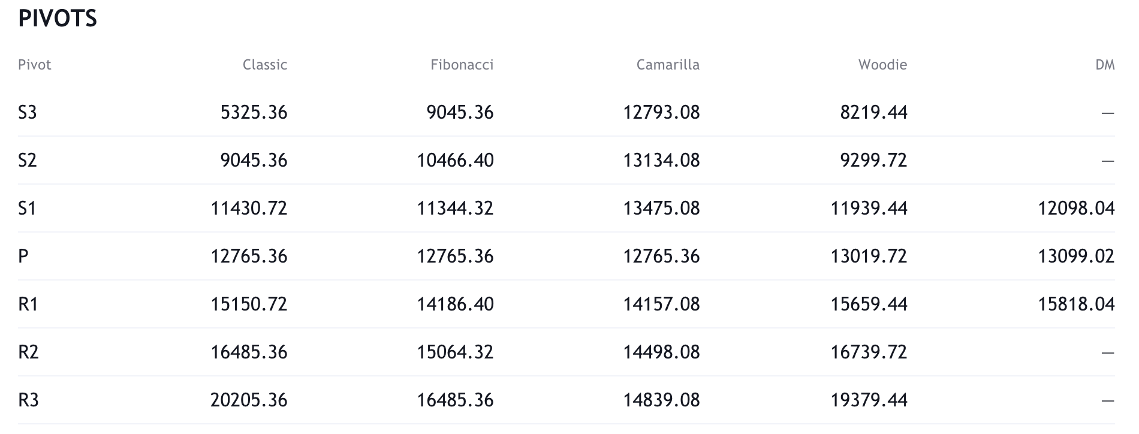Select the Woodie column header
This screenshot has width=1139, height=434.
pyautogui.click(x=882, y=65)
